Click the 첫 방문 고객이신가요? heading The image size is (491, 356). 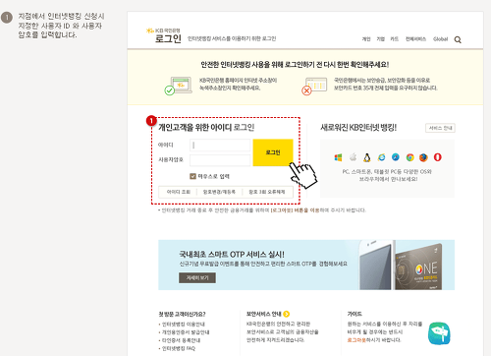(x=182, y=314)
